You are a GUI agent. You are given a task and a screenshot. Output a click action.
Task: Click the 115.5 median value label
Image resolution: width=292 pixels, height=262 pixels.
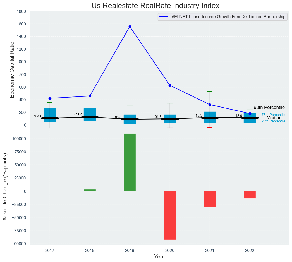pyautogui.click(x=198, y=115)
